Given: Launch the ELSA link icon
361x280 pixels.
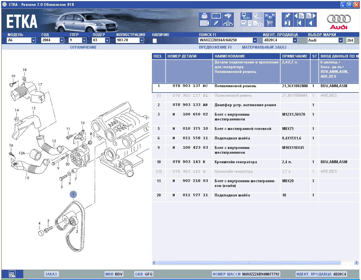Looking at the screenshot, I should tap(246, 16).
